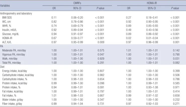Select Fiber intake CMRFs CI 0.94–1.04
The image size is (186, 107).
coord(77,104)
